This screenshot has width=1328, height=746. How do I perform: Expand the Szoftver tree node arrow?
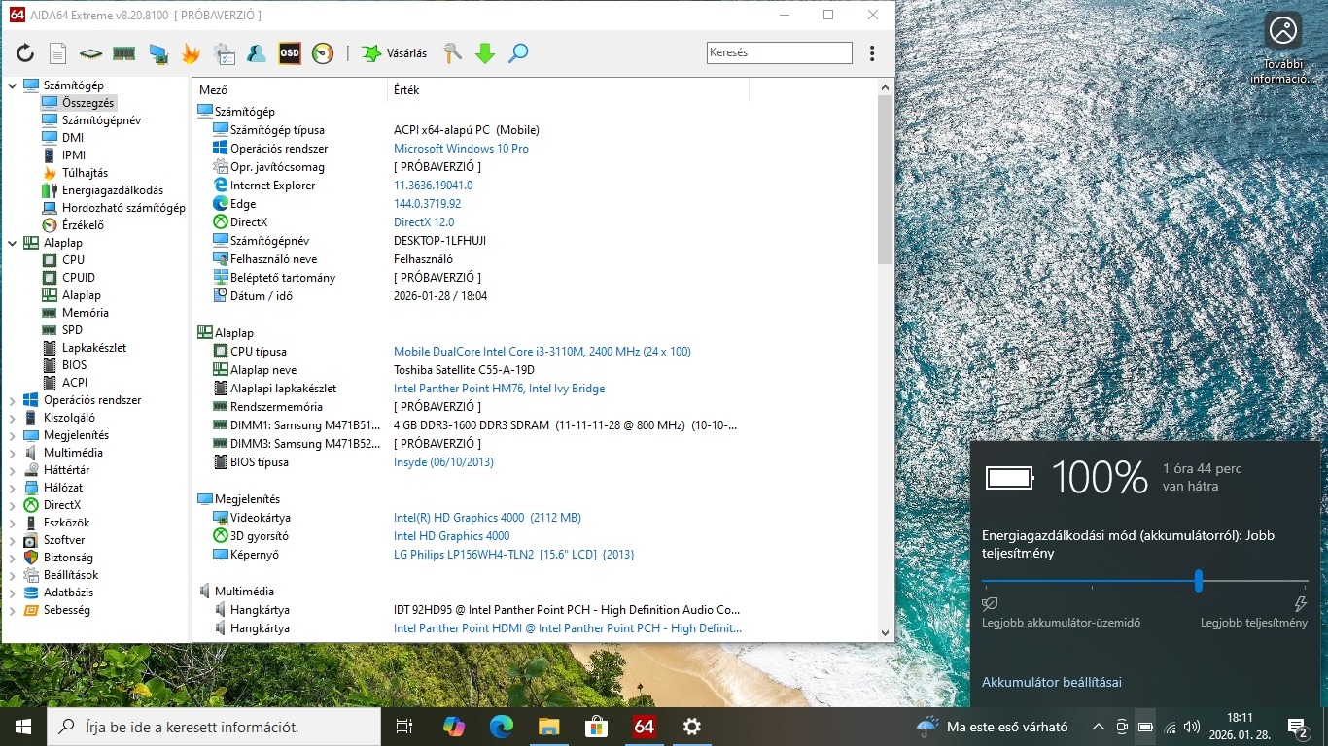[x=13, y=540]
